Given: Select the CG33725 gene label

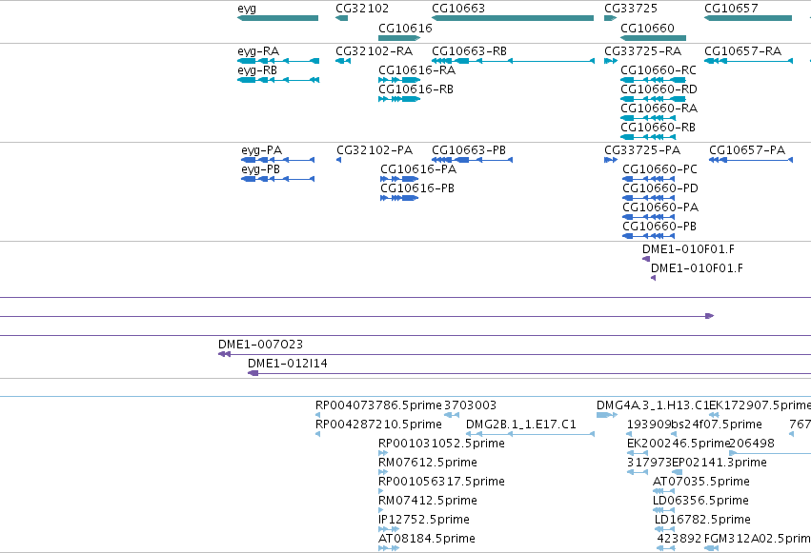Looking at the screenshot, I should coord(631,9).
